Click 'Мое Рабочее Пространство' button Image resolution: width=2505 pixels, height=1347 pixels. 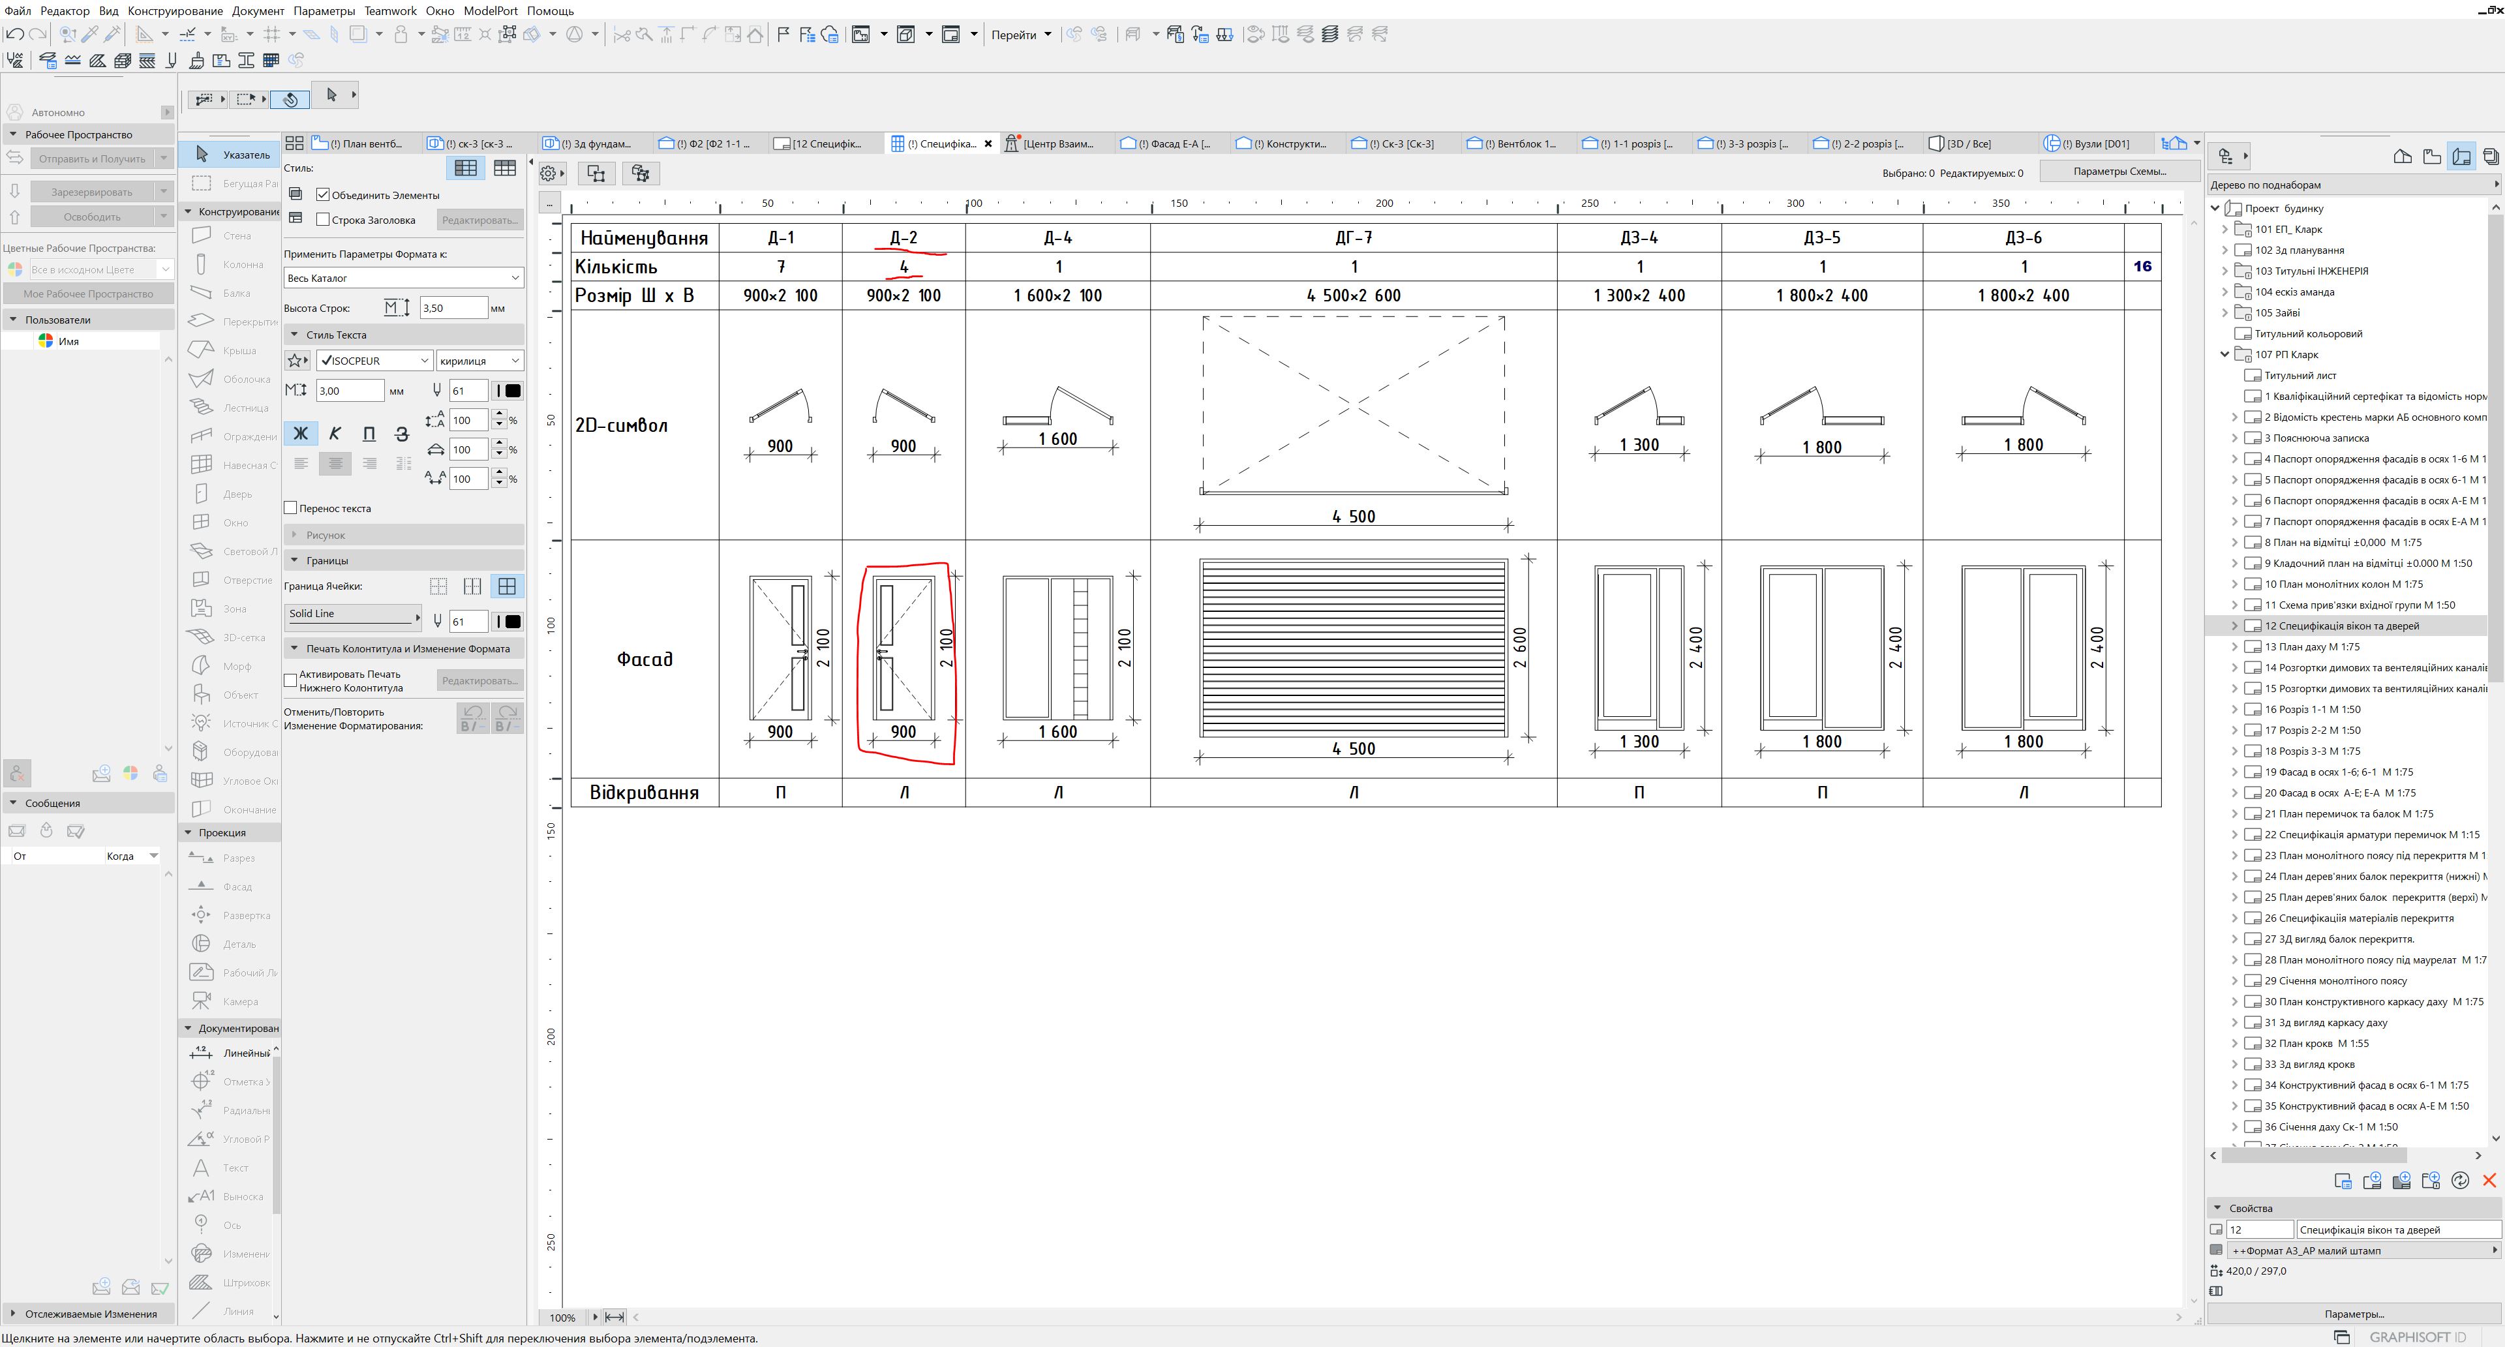click(87, 294)
